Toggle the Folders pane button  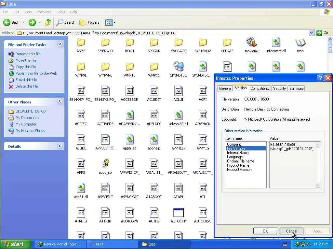[x=89, y=22]
